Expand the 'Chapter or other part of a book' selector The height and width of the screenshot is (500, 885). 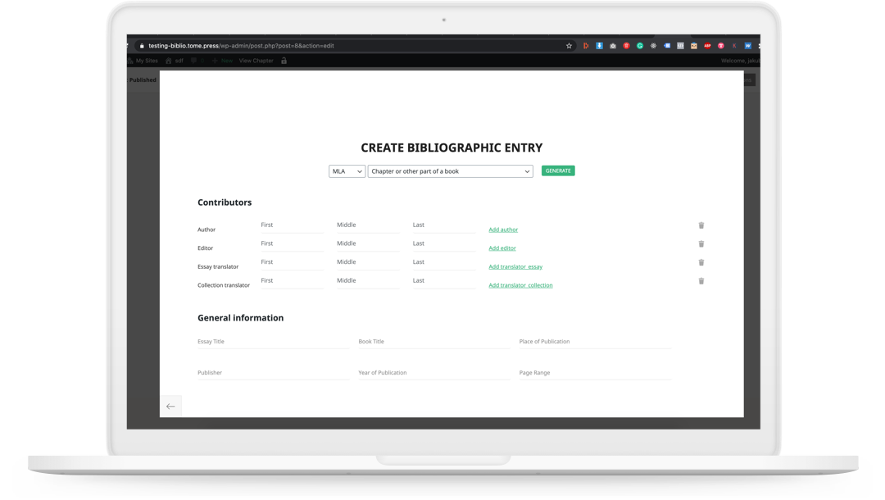coord(449,171)
